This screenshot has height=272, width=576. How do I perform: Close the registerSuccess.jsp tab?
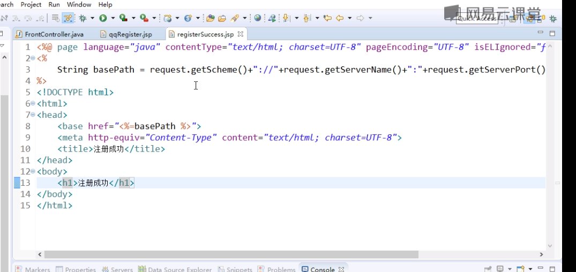tap(240, 34)
